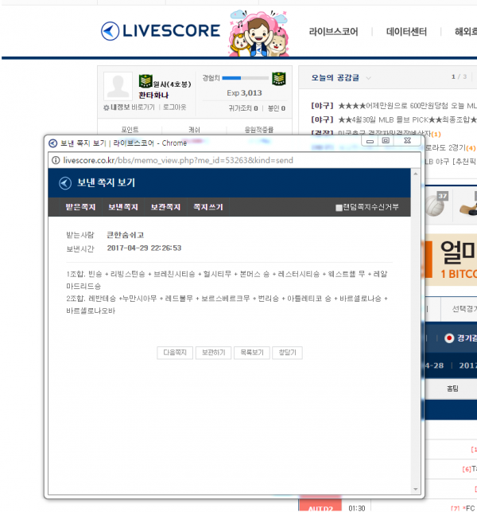The width and height of the screenshot is (477, 512).
Task: Click the site info icon in address bar
Action: click(x=56, y=160)
